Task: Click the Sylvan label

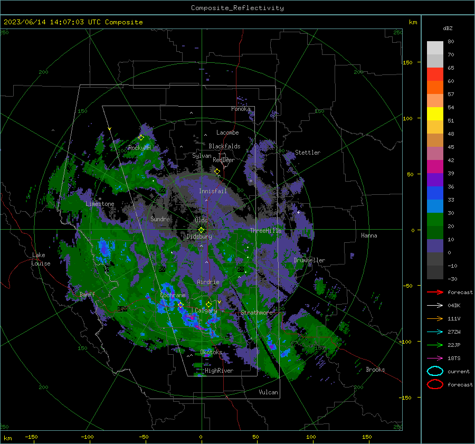Action: tap(202, 156)
